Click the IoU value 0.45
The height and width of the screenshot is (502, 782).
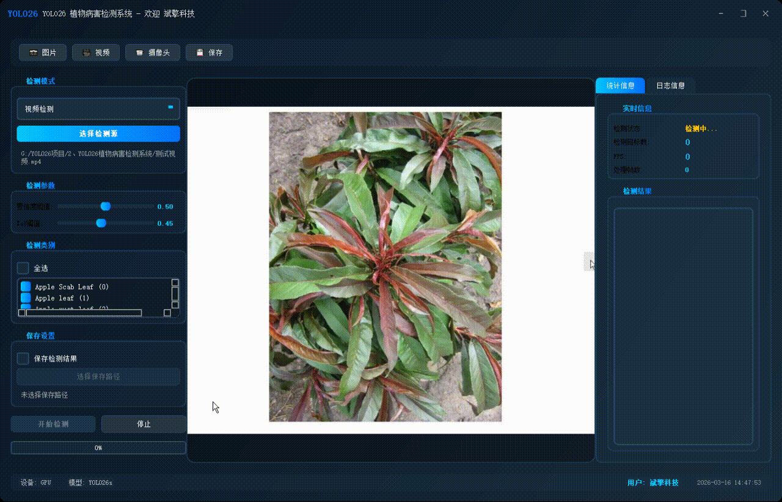click(165, 224)
